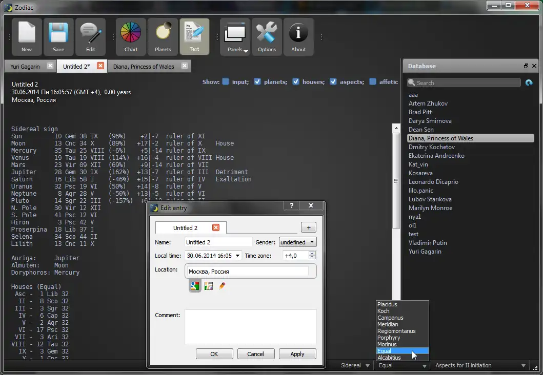Click the Comment text area

[250, 327]
